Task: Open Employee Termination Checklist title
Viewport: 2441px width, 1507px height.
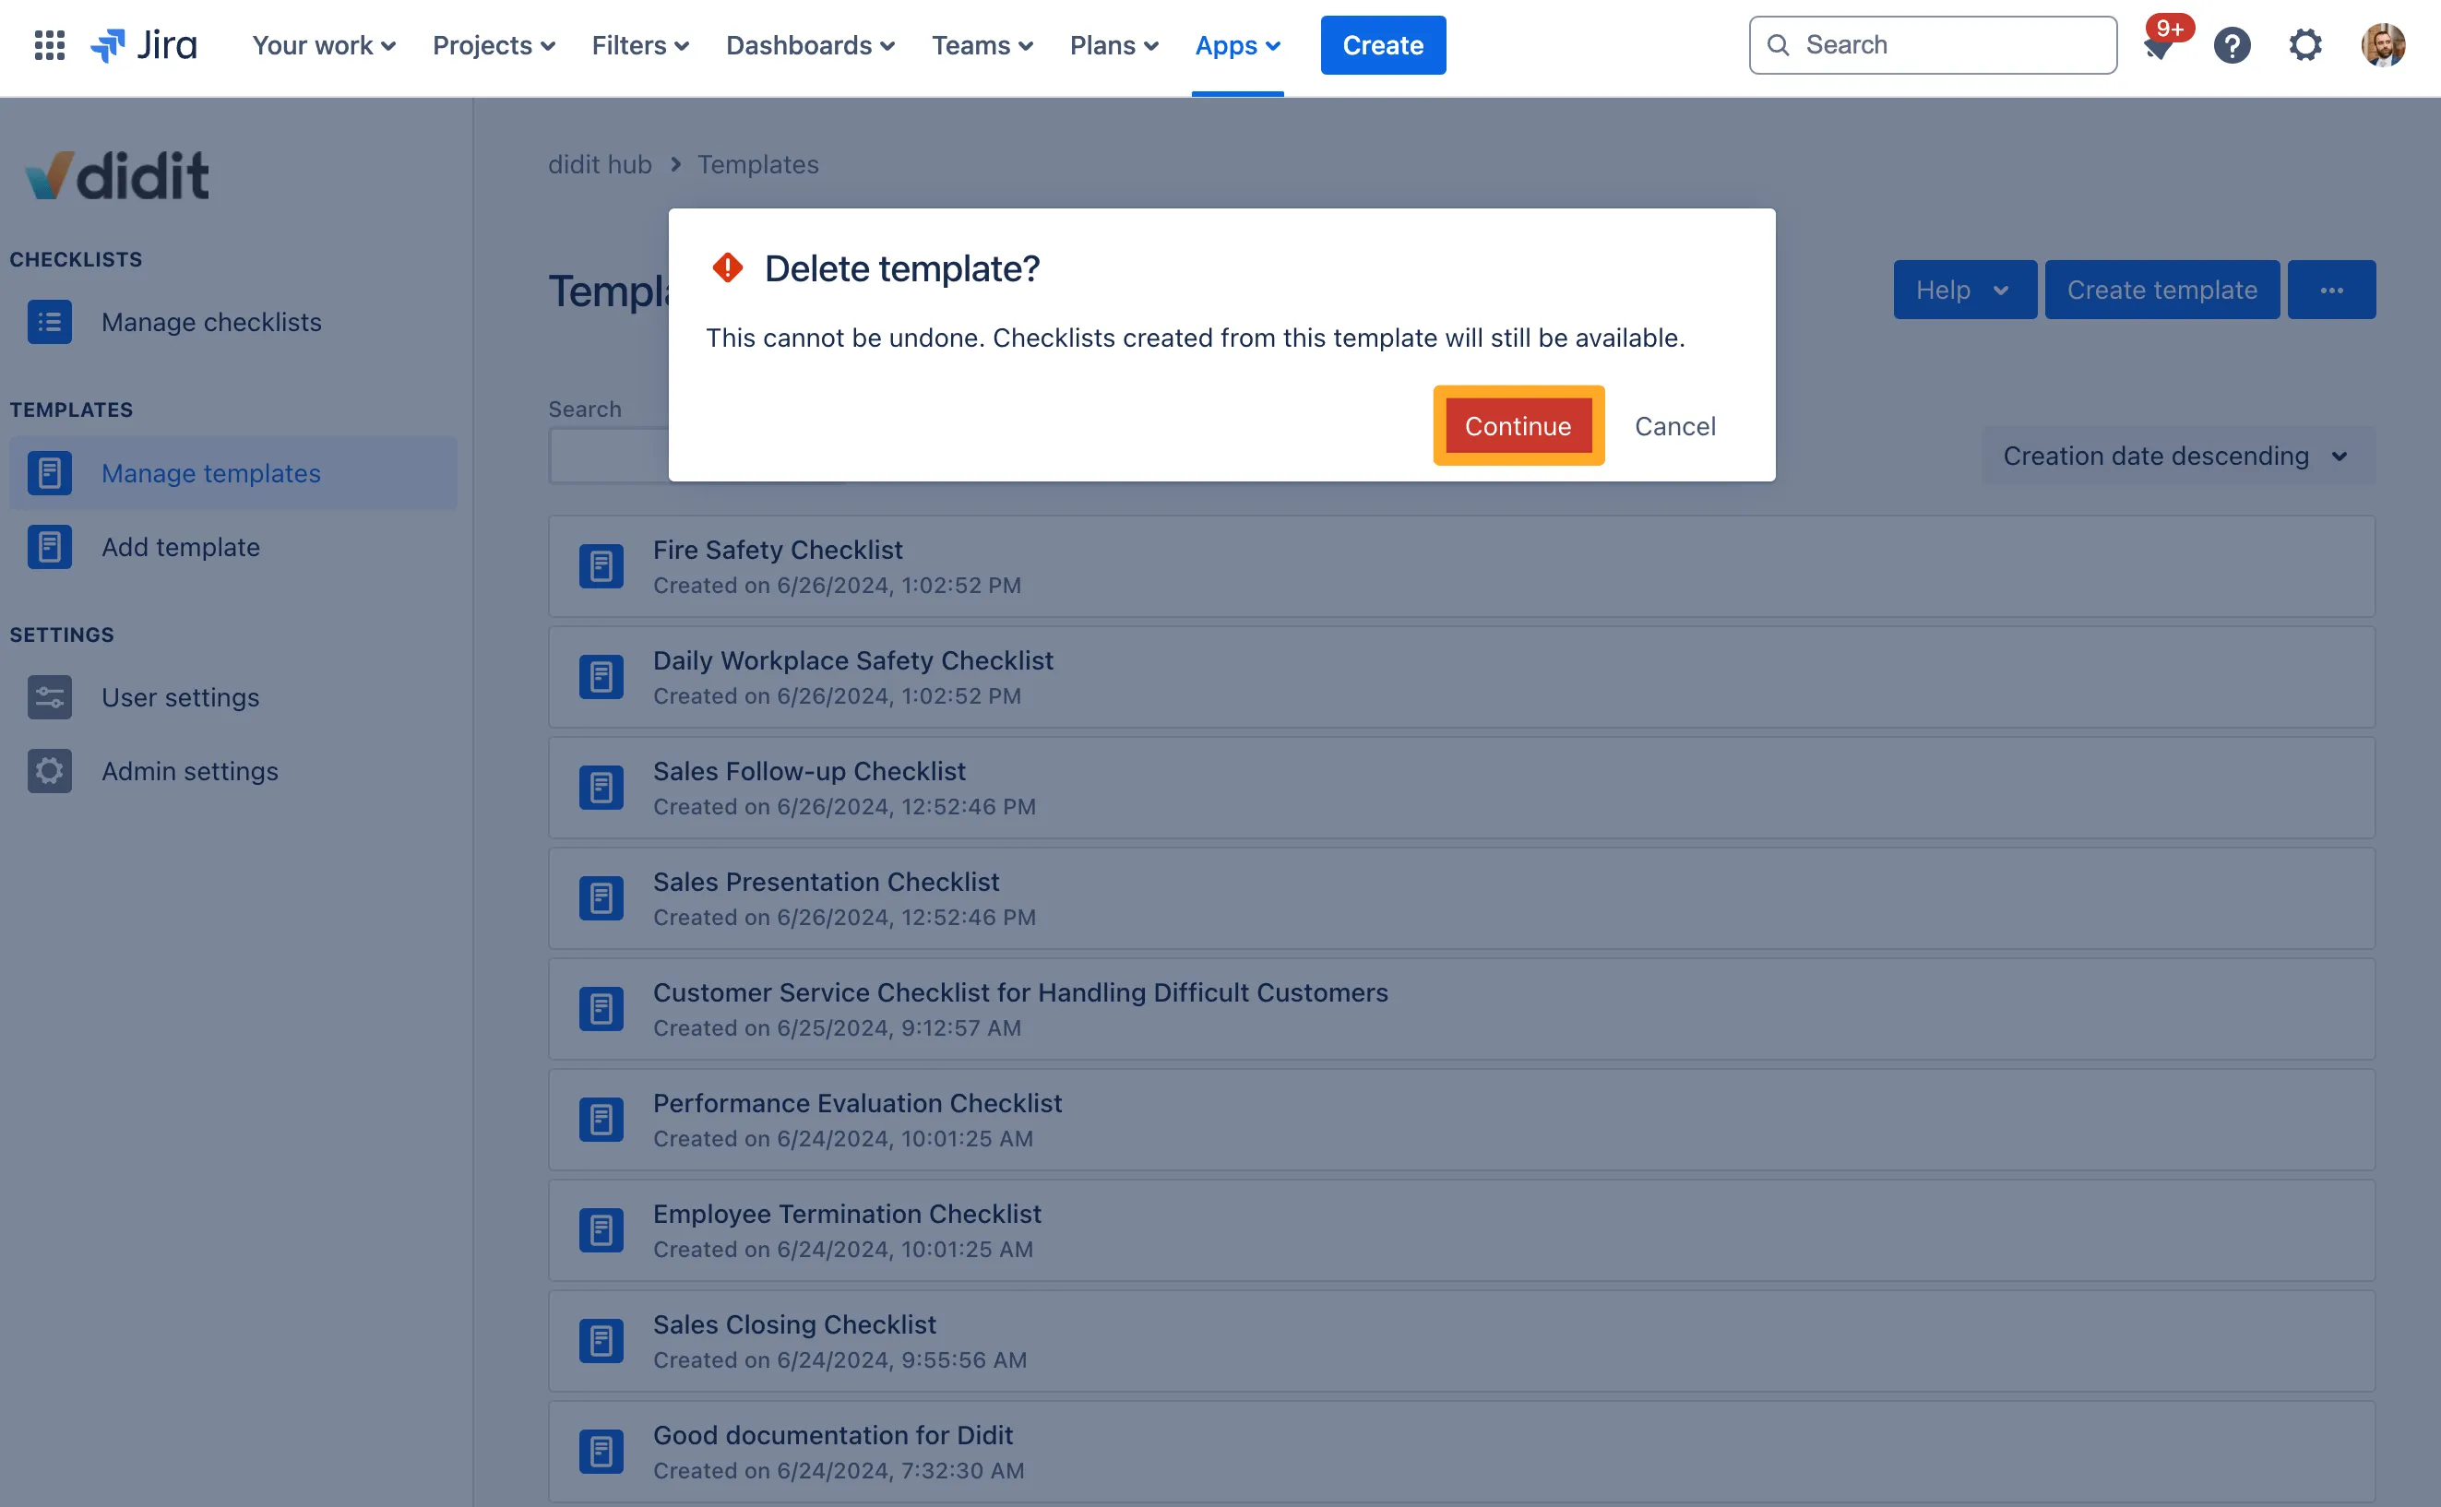Action: click(846, 1213)
